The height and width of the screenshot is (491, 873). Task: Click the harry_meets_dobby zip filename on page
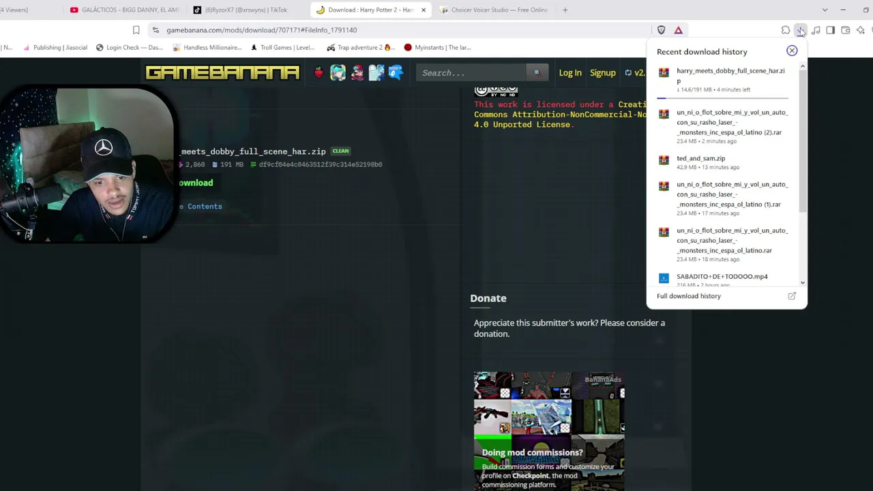click(x=253, y=151)
